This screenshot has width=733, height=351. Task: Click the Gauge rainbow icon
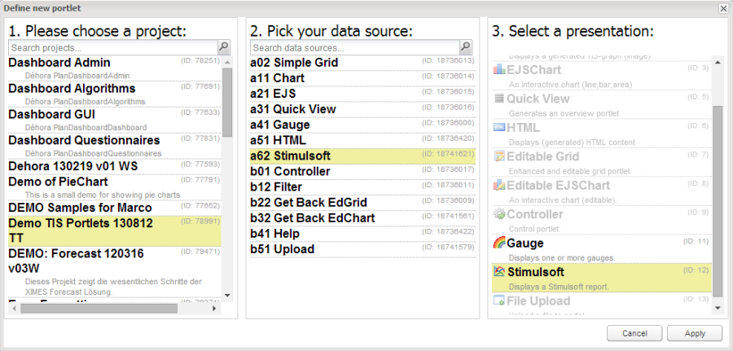[499, 243]
